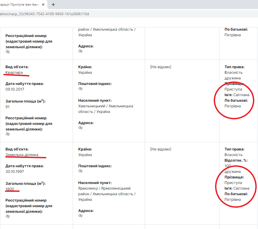Click hidden-address eye icon in Квартира row
Viewport: 258px width, 229px height.
point(80,128)
